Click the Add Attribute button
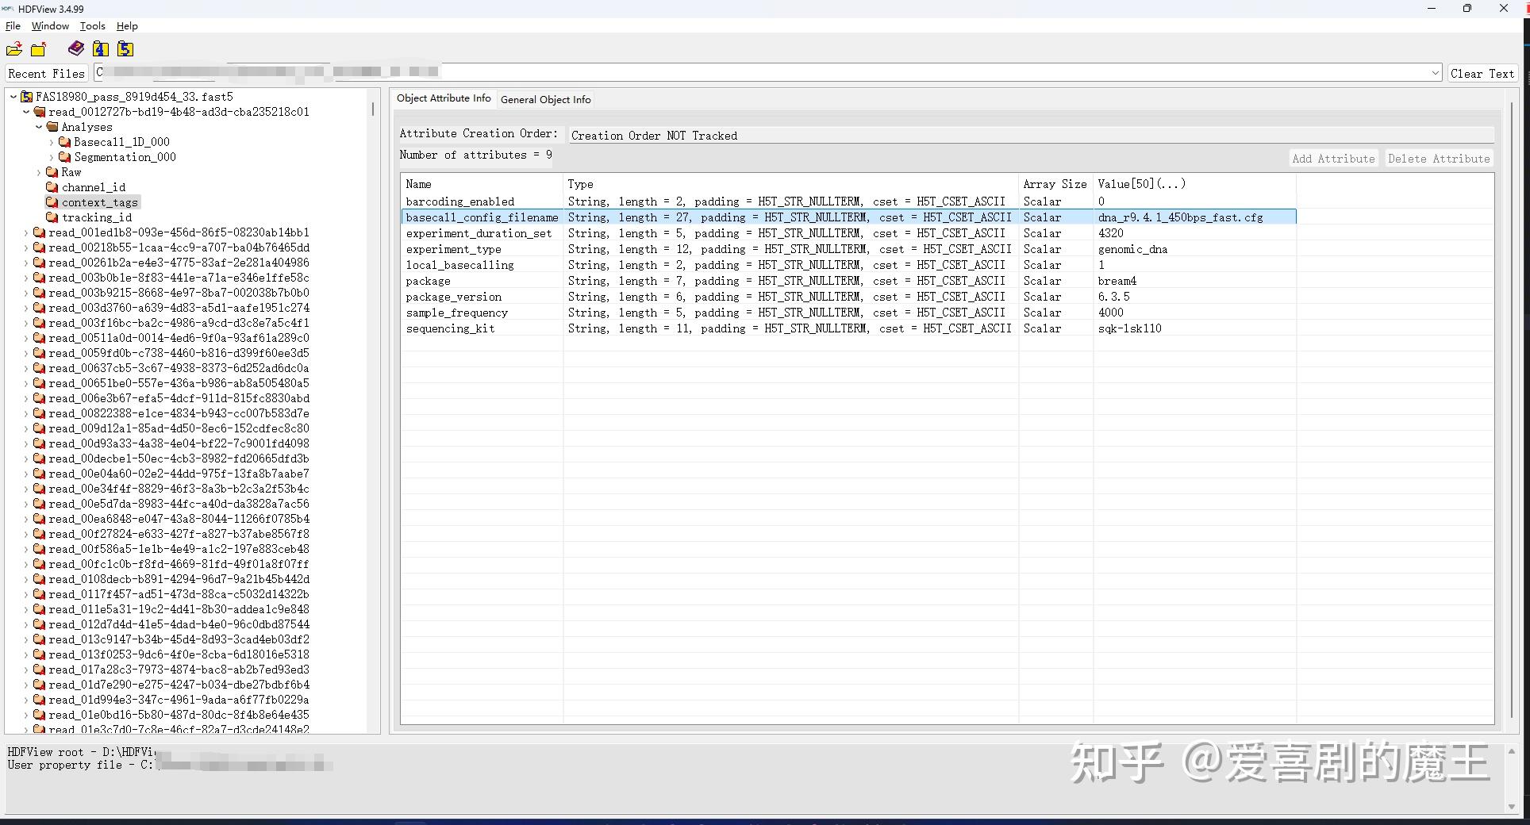Viewport: 1530px width, 825px height. 1332,158
